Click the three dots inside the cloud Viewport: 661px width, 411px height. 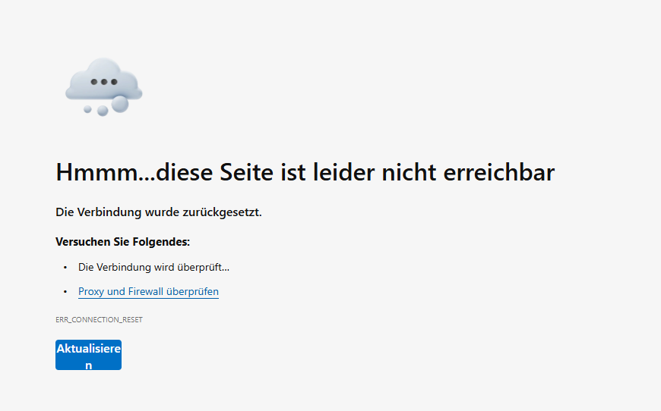103,82
